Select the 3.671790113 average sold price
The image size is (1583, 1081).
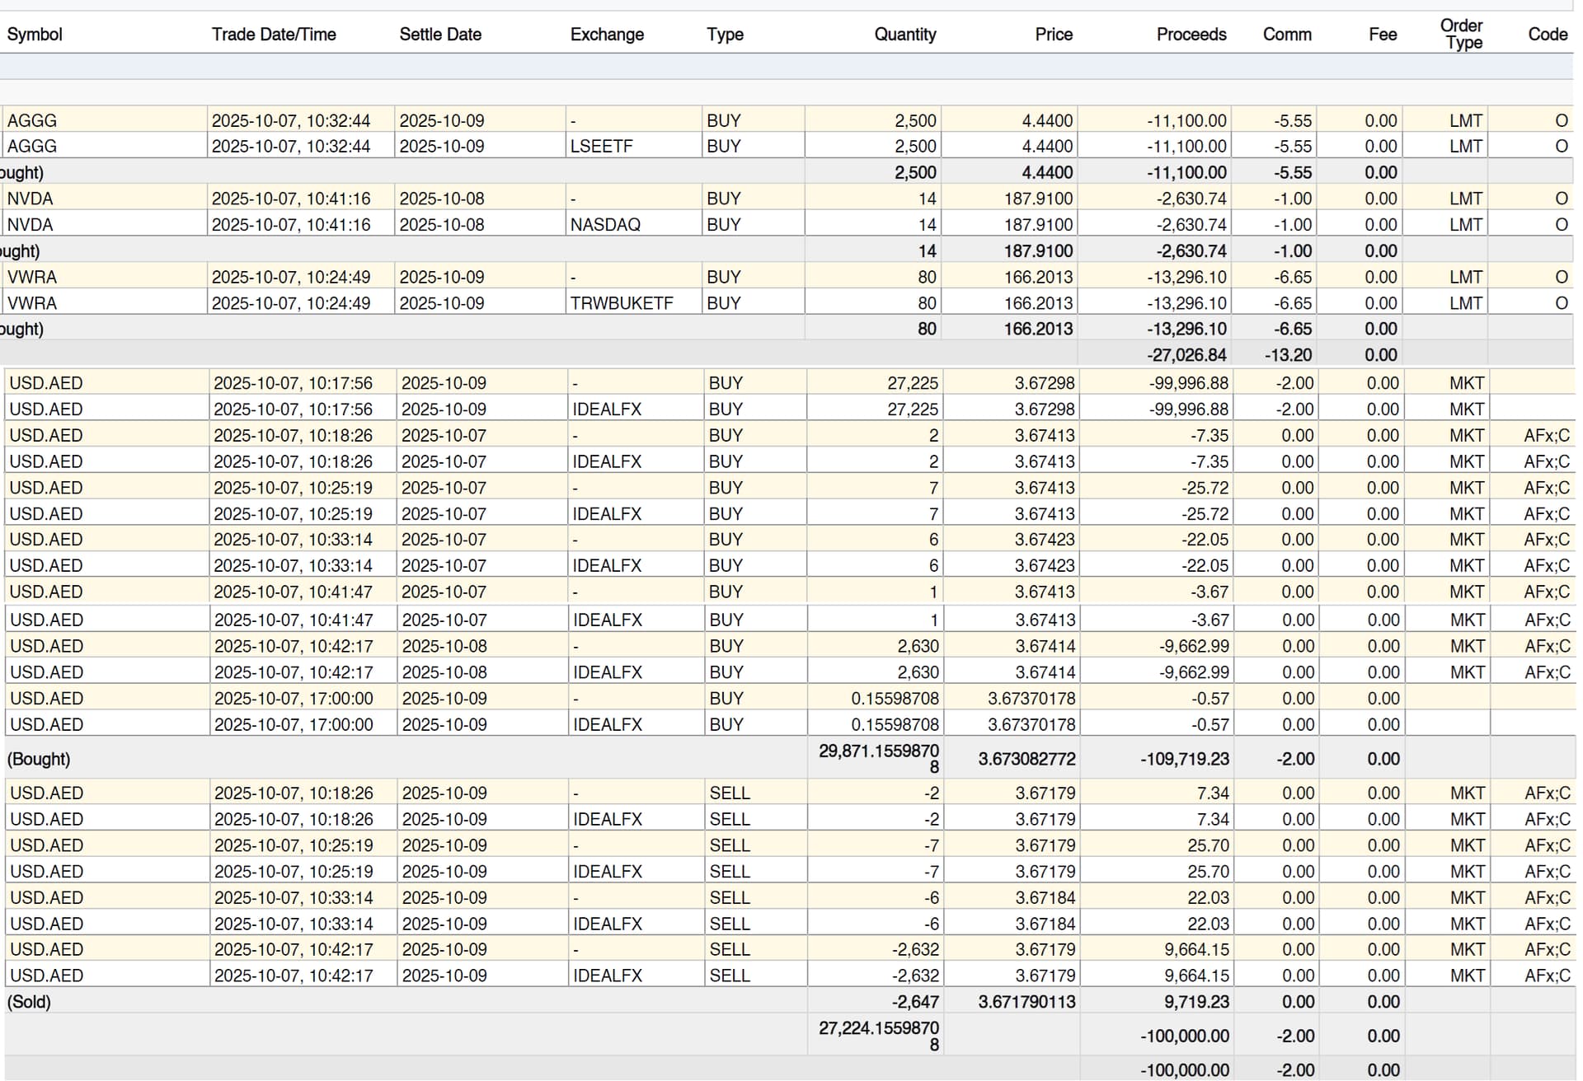click(1026, 1002)
